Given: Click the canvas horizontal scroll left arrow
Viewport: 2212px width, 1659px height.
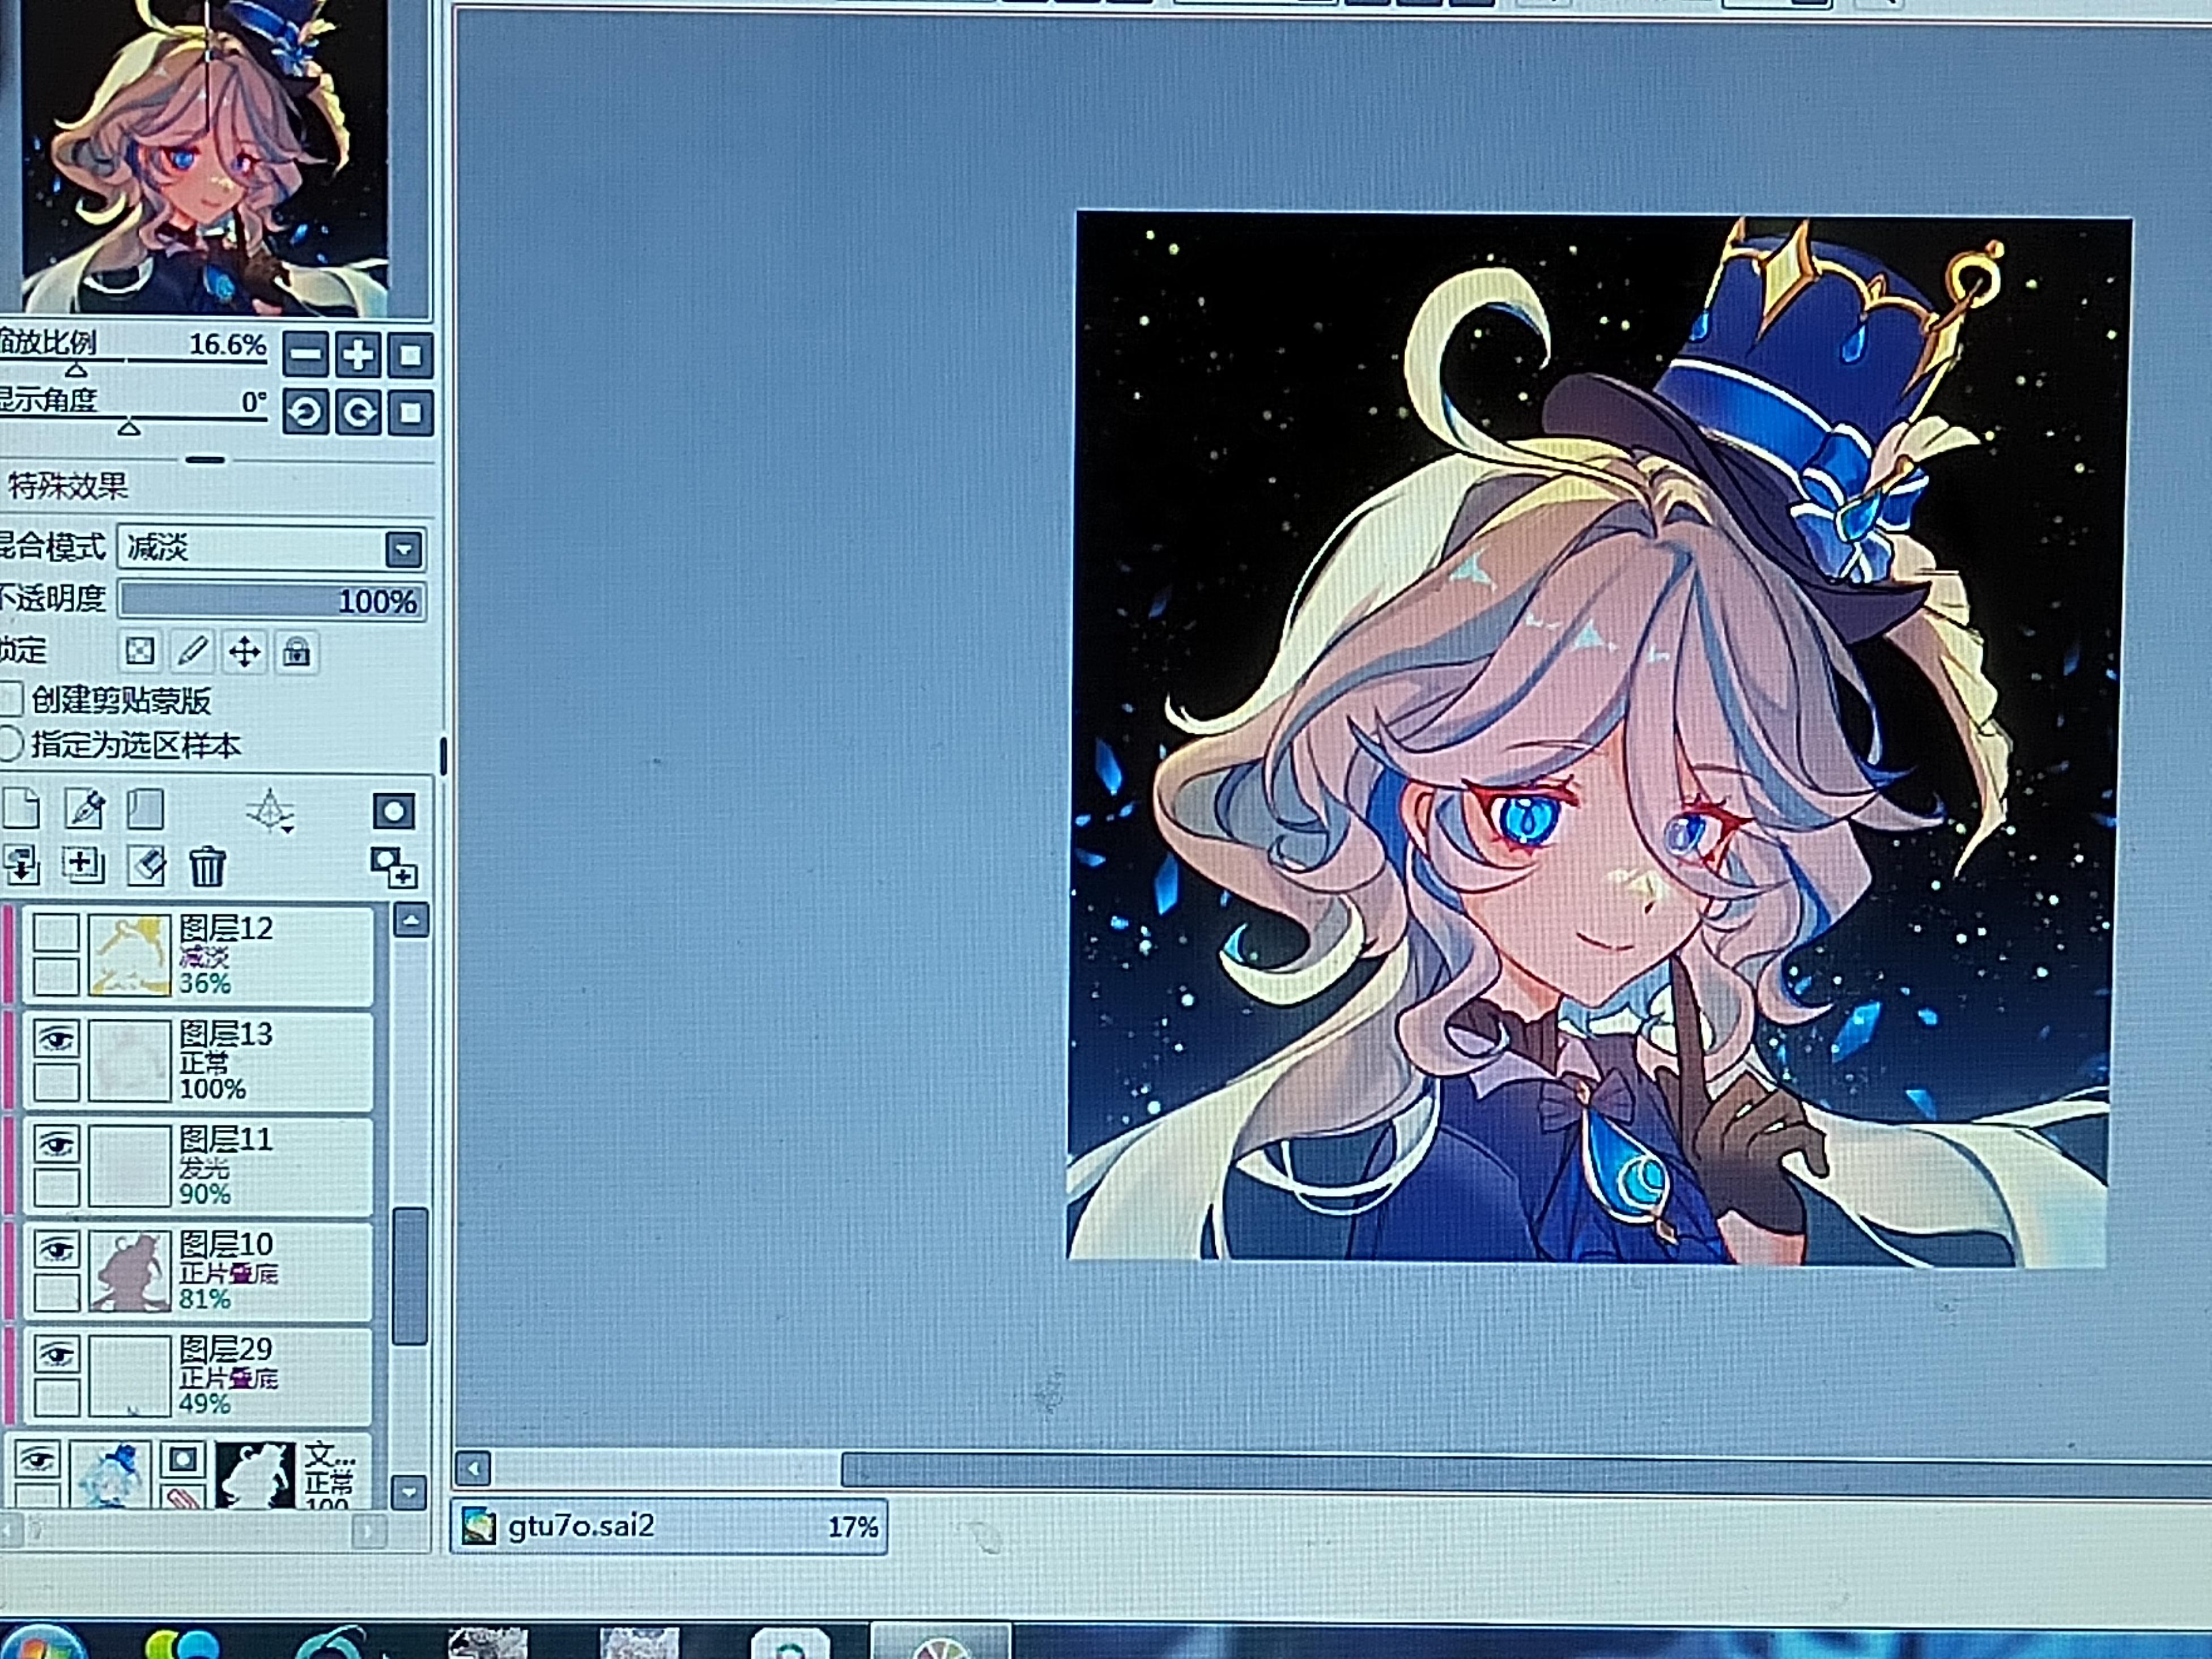Looking at the screenshot, I should (x=473, y=1468).
